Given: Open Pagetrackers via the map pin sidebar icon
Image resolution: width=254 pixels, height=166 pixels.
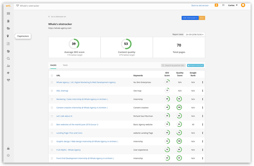Looking at the screenshot, I should point(8,36).
